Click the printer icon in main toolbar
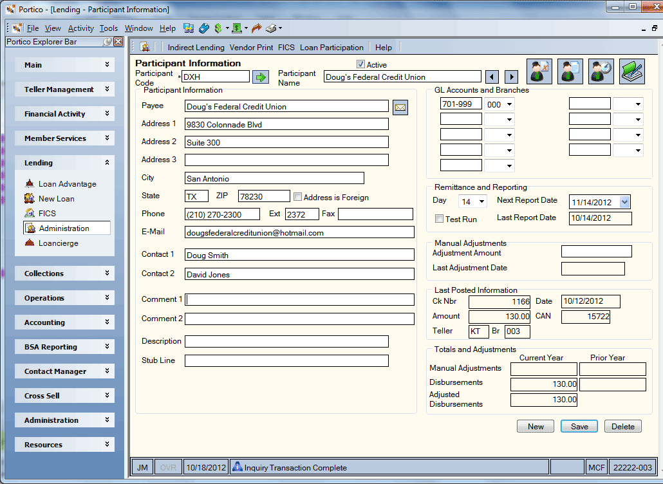663x484 pixels. tap(271, 28)
